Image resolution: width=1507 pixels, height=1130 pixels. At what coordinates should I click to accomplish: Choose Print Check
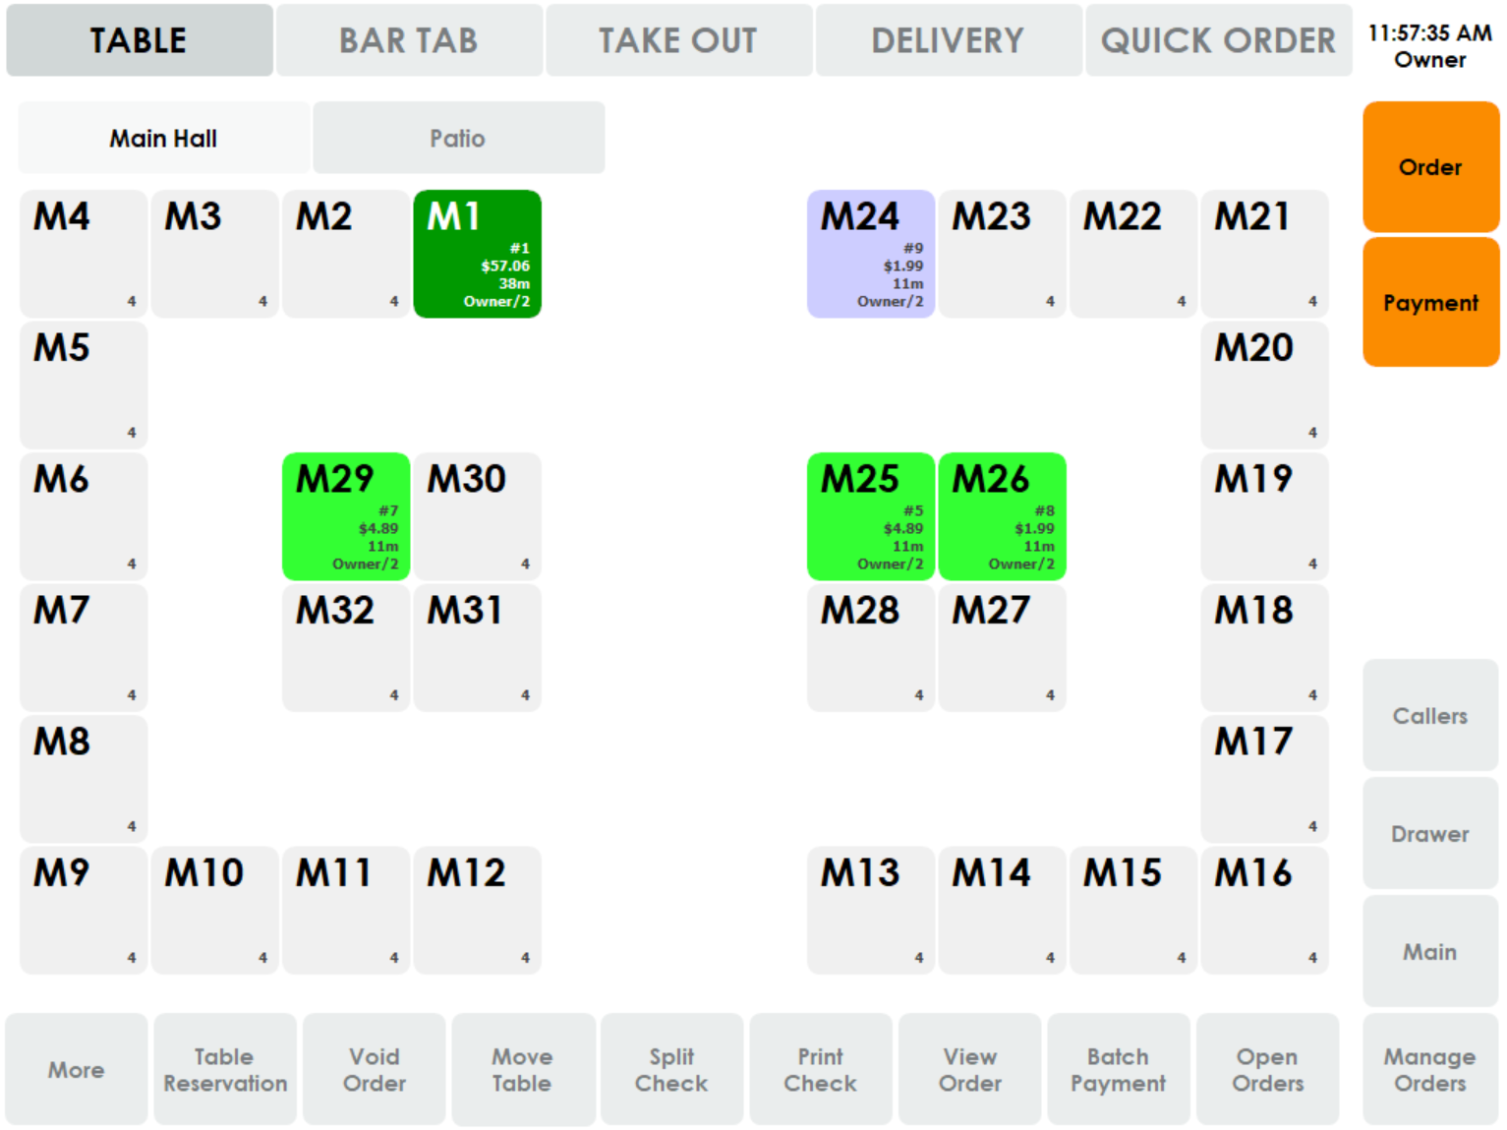click(x=821, y=1069)
